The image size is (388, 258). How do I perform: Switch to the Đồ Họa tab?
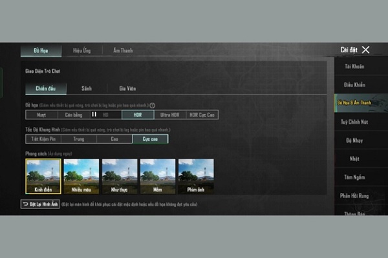41,50
